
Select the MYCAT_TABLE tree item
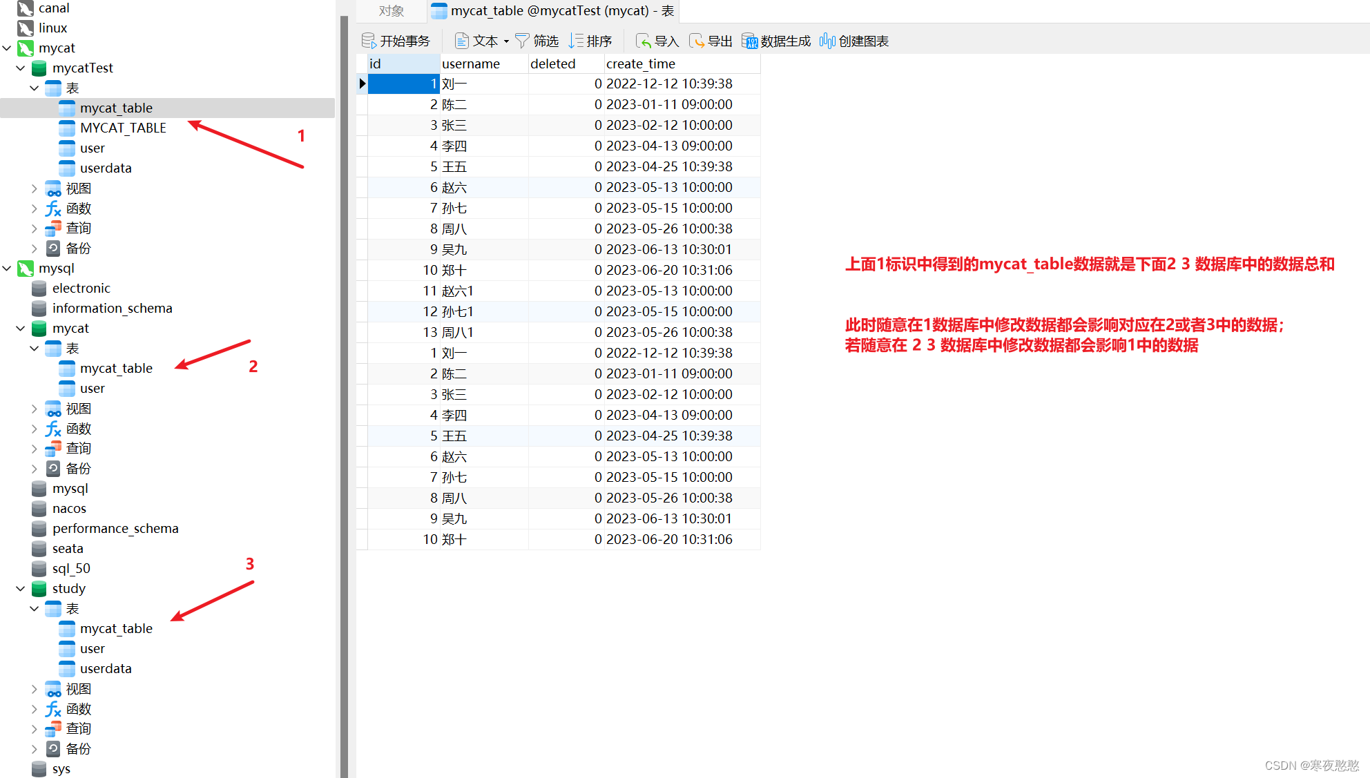tap(123, 128)
